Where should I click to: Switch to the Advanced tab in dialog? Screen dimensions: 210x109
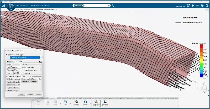tap(10, 61)
